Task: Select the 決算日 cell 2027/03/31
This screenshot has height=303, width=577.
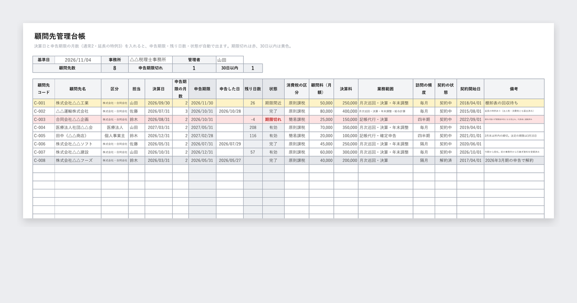Action: tap(159, 127)
